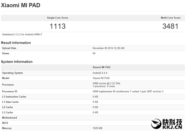
Task: Click the 0 KB value for L3 Cache
Action: 95,112
